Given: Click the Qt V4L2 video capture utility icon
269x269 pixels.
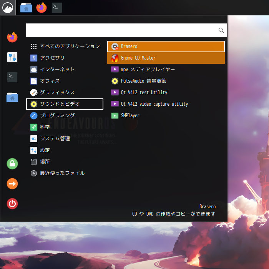Looking at the screenshot, I should click(x=115, y=104).
